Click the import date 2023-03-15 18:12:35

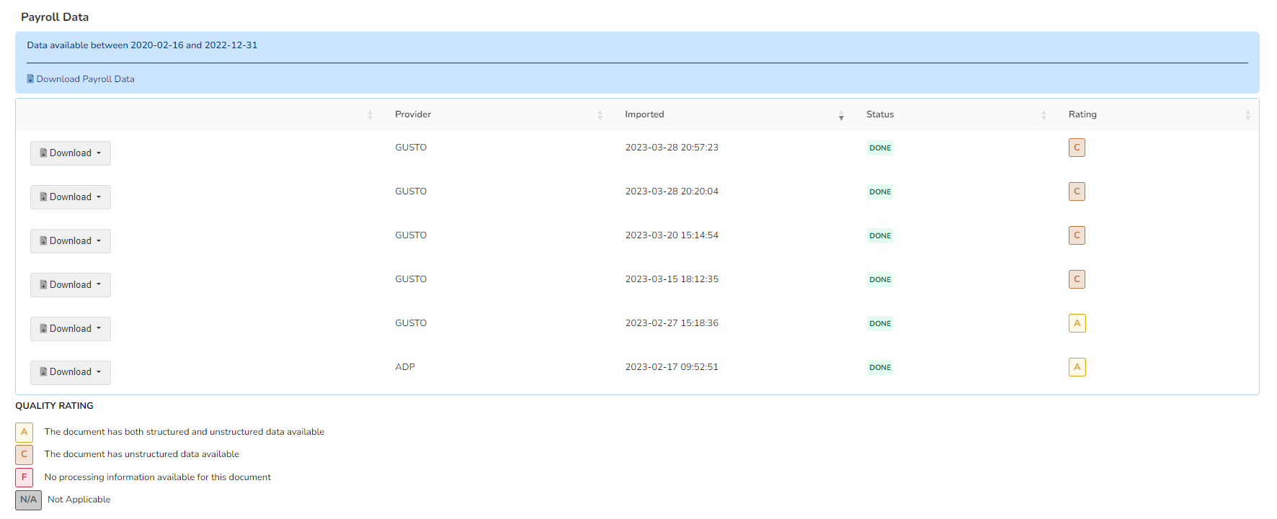(x=672, y=279)
